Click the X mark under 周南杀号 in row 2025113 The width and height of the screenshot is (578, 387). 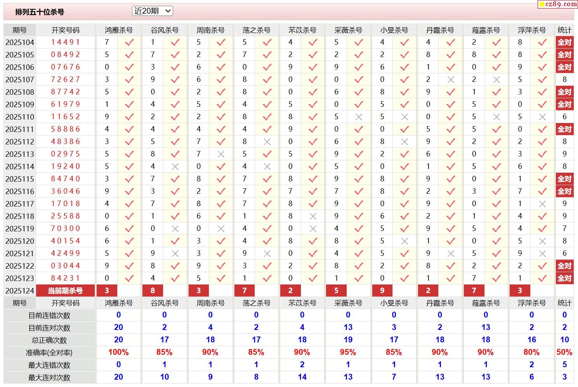pyautogui.click(x=221, y=154)
